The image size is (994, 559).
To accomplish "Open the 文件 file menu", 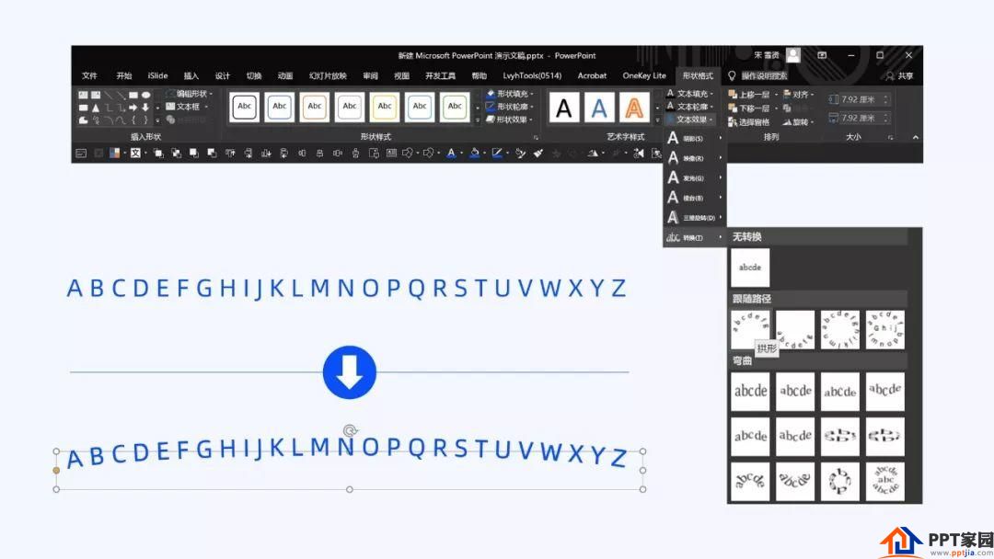I will pyautogui.click(x=89, y=75).
